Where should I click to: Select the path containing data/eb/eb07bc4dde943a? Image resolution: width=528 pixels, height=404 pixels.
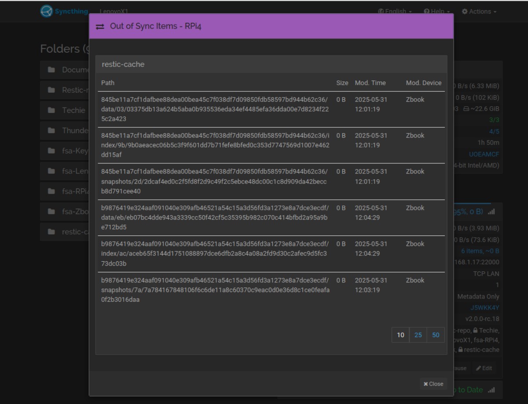(215, 217)
